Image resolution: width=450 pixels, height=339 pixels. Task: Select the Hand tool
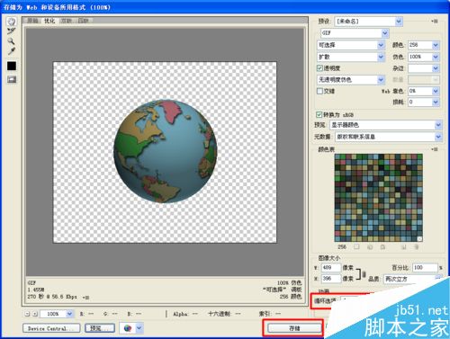coord(12,22)
